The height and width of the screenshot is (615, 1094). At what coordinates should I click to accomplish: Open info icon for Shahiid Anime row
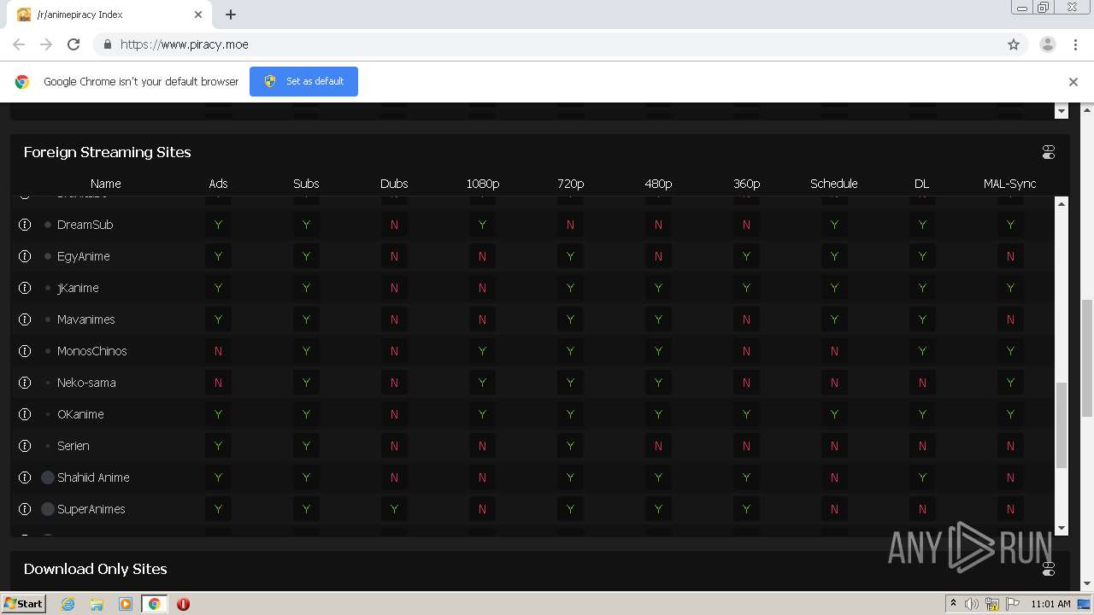click(25, 477)
